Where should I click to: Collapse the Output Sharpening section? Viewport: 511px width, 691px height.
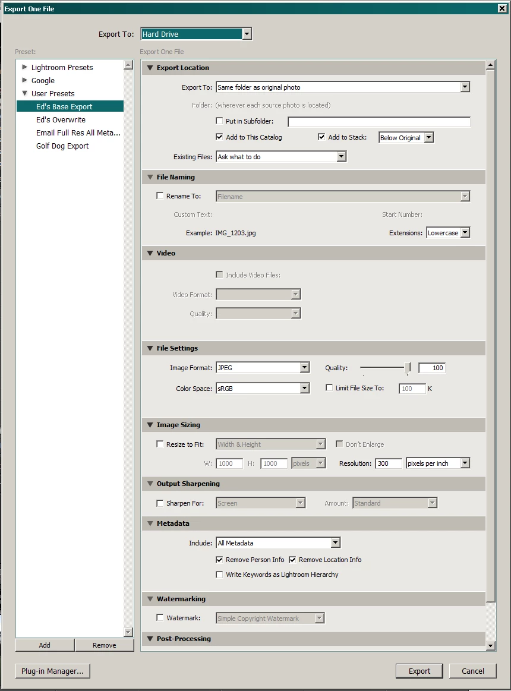(x=150, y=484)
